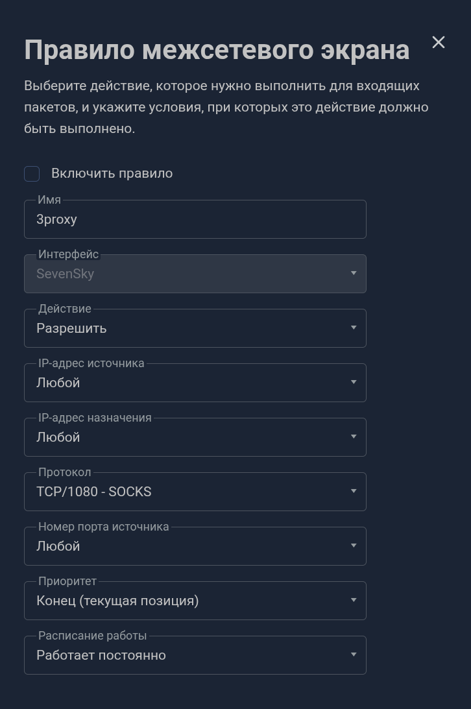Click the arrow icon in 'Интерфейс' field
This screenshot has width=471, height=709.
pos(354,273)
